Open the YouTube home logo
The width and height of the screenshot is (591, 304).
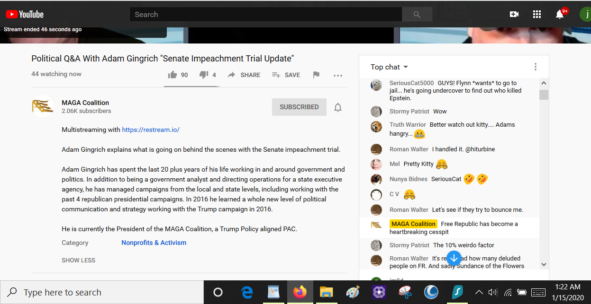click(25, 14)
